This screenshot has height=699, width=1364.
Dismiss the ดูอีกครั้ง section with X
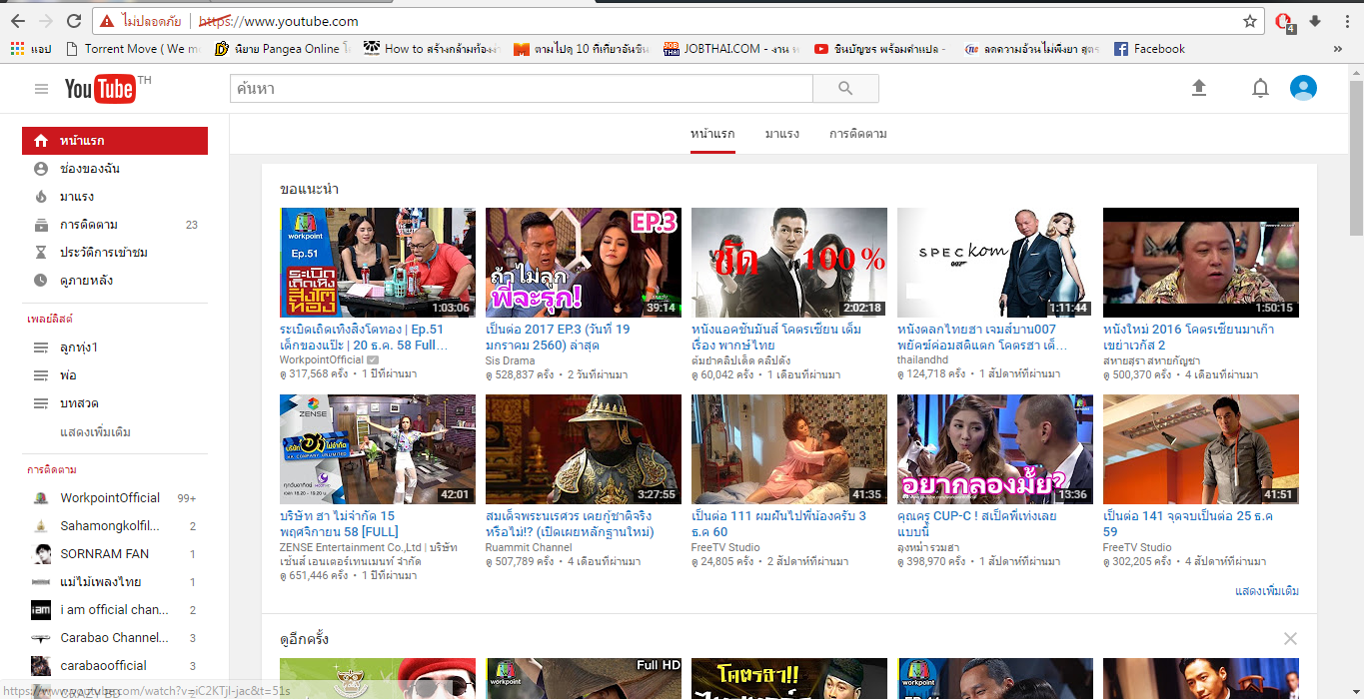point(1290,639)
